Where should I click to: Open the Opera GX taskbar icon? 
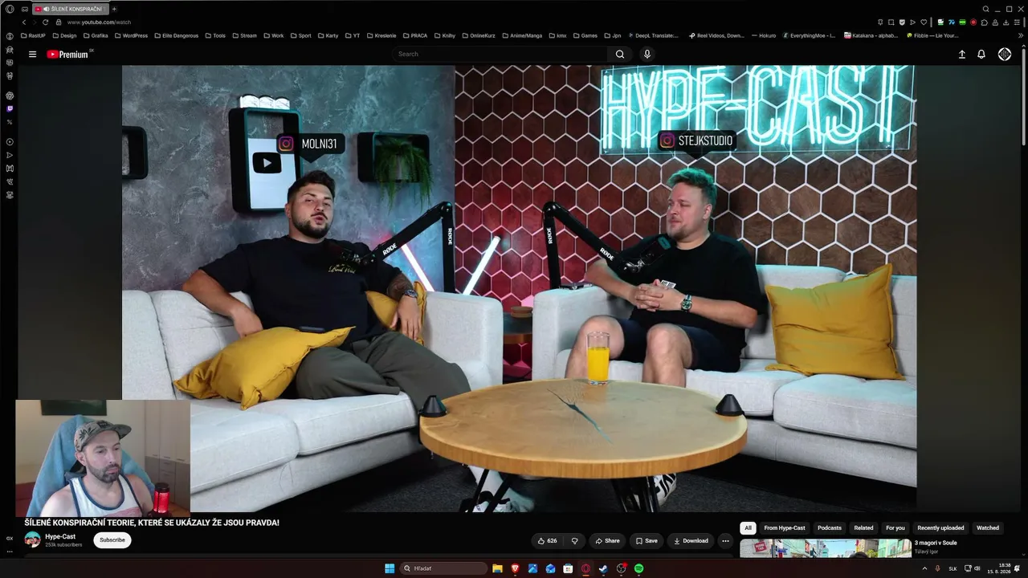click(x=585, y=568)
